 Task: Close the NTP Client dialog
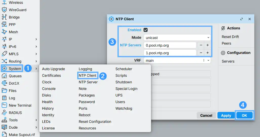click(x=250, y=19)
